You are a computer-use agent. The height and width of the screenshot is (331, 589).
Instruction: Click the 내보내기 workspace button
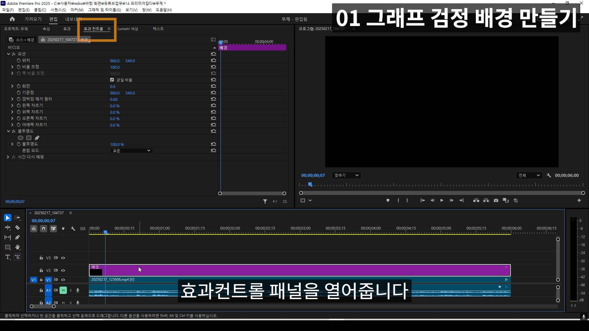point(73,19)
